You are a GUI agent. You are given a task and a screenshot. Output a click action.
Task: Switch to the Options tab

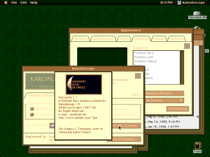click(176, 39)
